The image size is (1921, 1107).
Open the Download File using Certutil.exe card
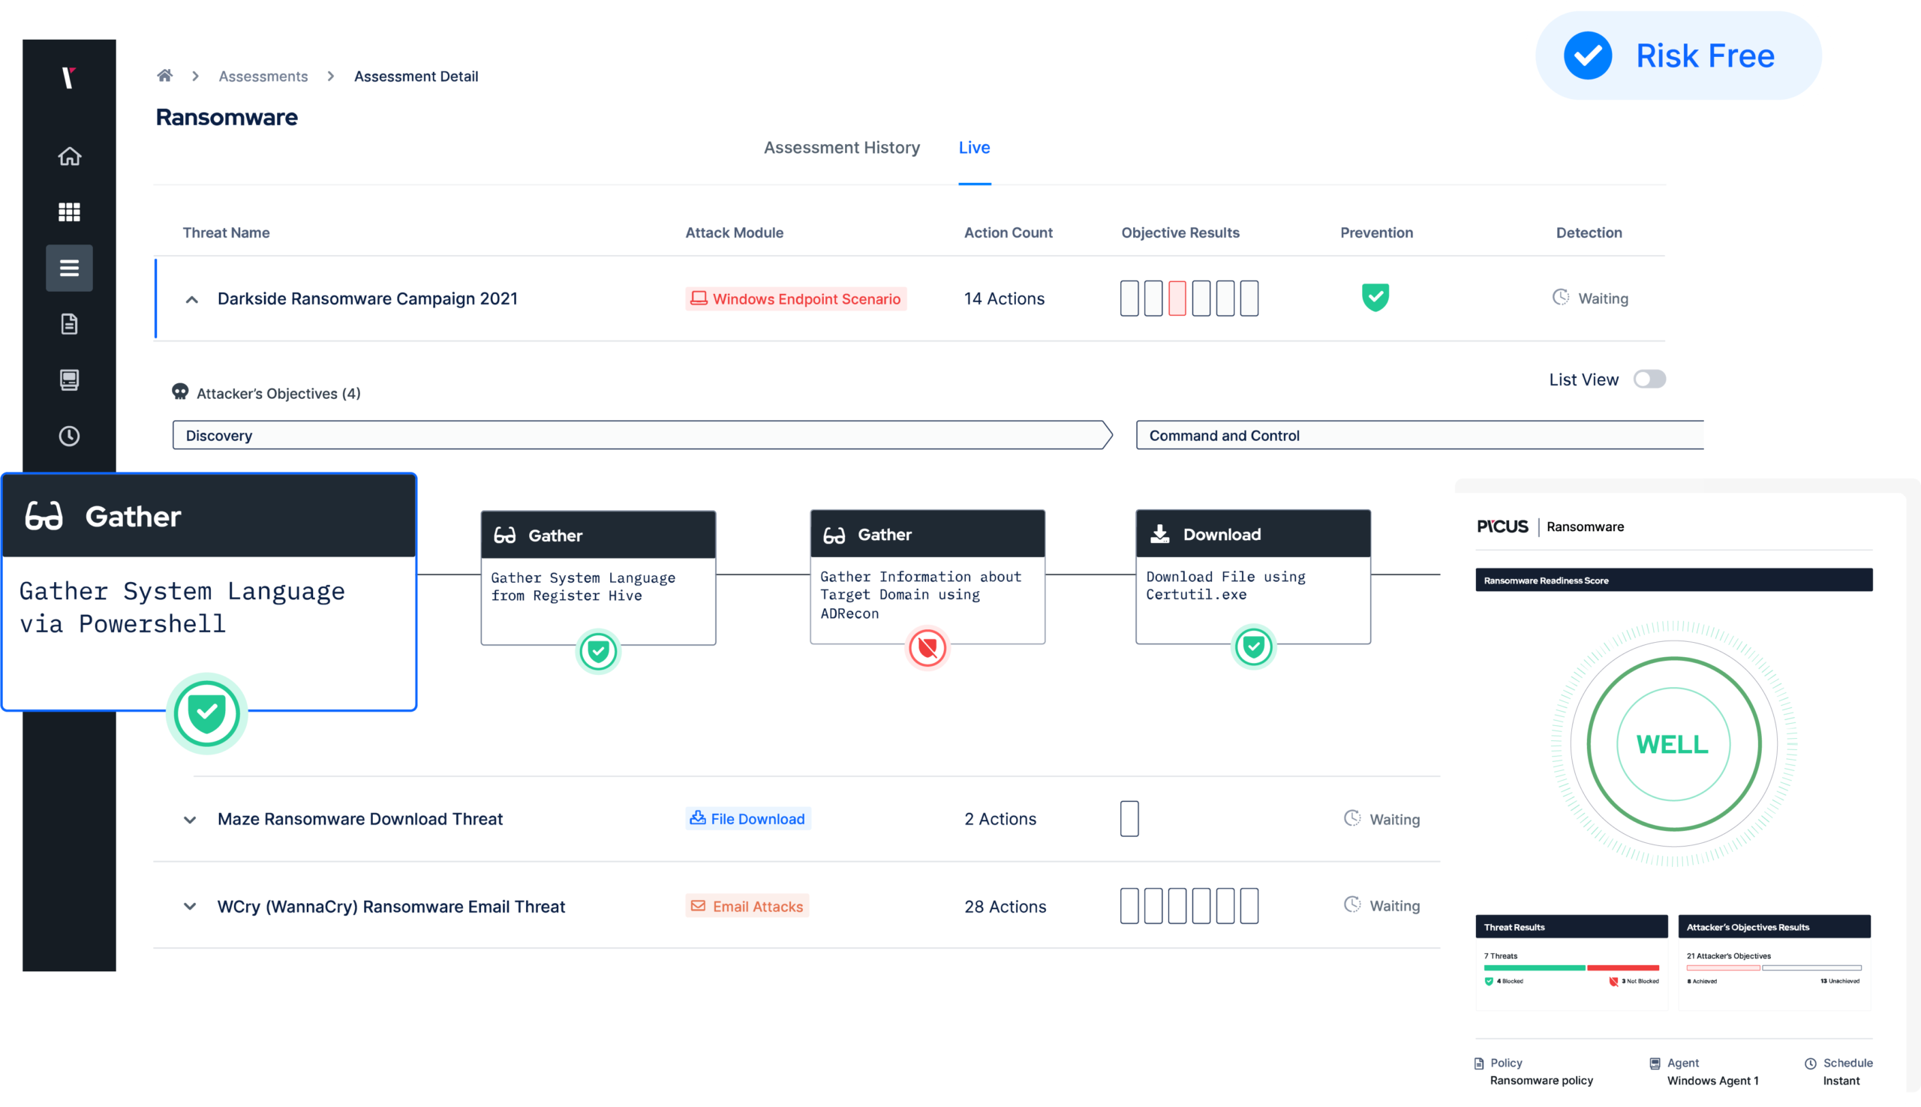pos(1253,576)
